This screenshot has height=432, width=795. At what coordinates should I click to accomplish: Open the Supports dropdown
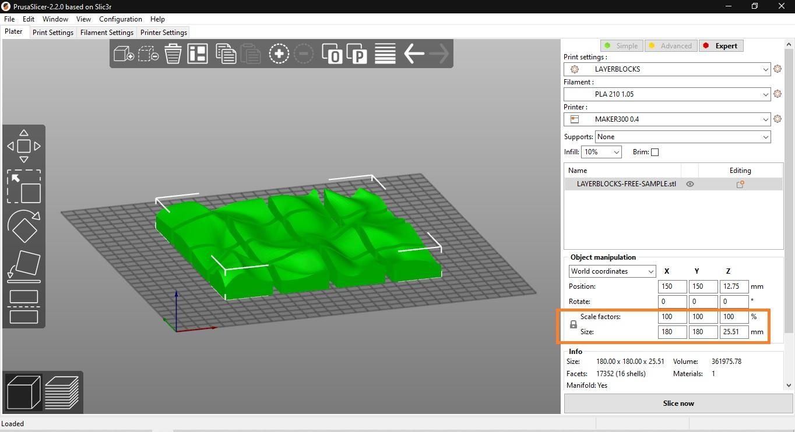[683, 137]
